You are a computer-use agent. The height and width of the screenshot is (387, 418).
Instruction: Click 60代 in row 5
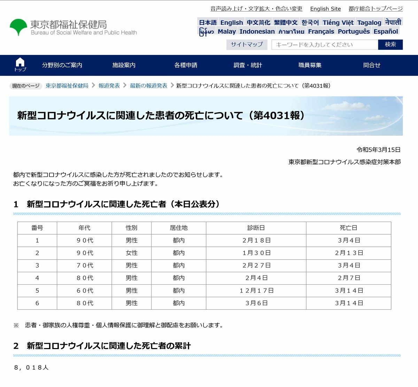click(85, 291)
